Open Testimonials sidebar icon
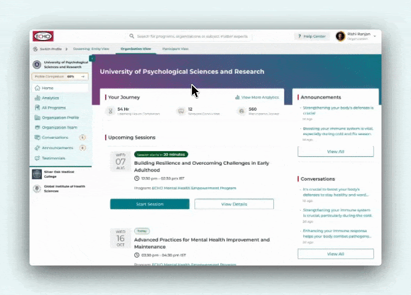Viewport: 411px width, 295px height. click(x=37, y=158)
